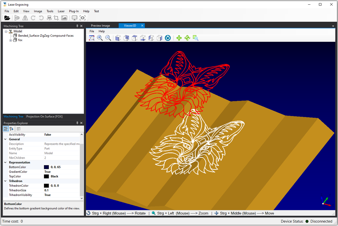Click the BottomColor dark blue swatch
Screen dimensions: 338x226
tap(47, 167)
